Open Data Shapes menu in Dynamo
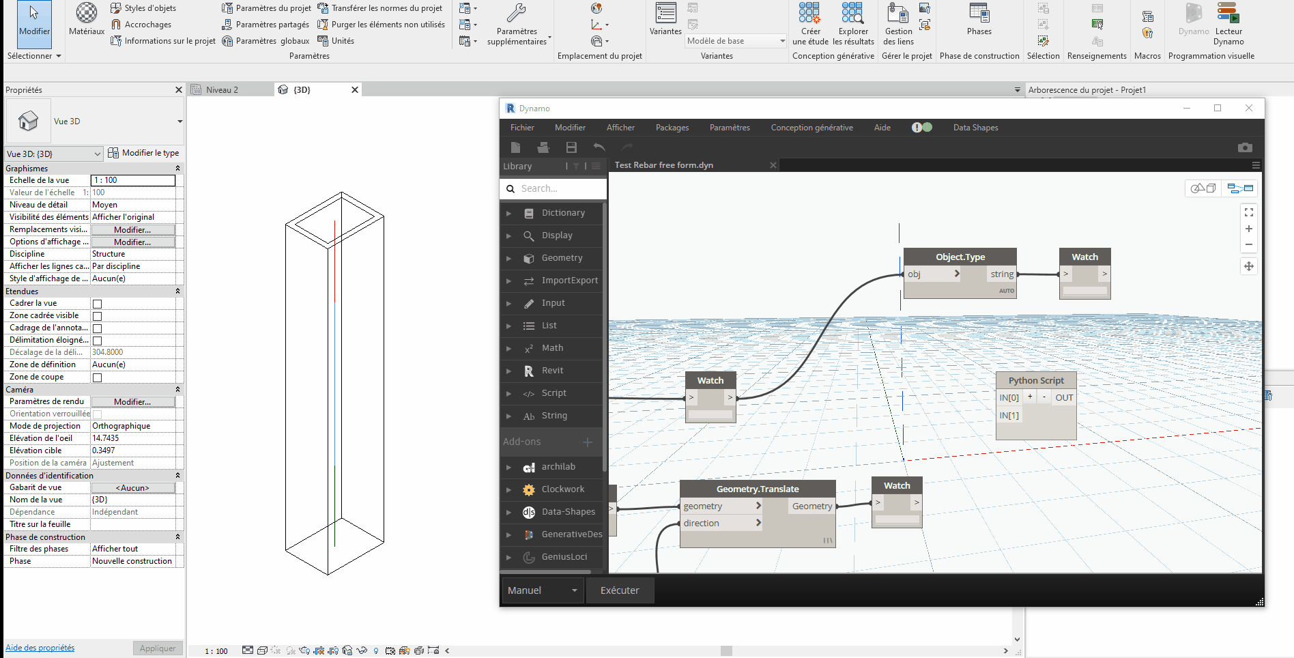Image resolution: width=1294 pixels, height=658 pixels. [975, 128]
